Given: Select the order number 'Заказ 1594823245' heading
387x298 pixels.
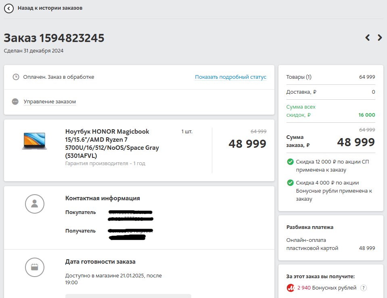Looking at the screenshot, I should click(54, 38).
